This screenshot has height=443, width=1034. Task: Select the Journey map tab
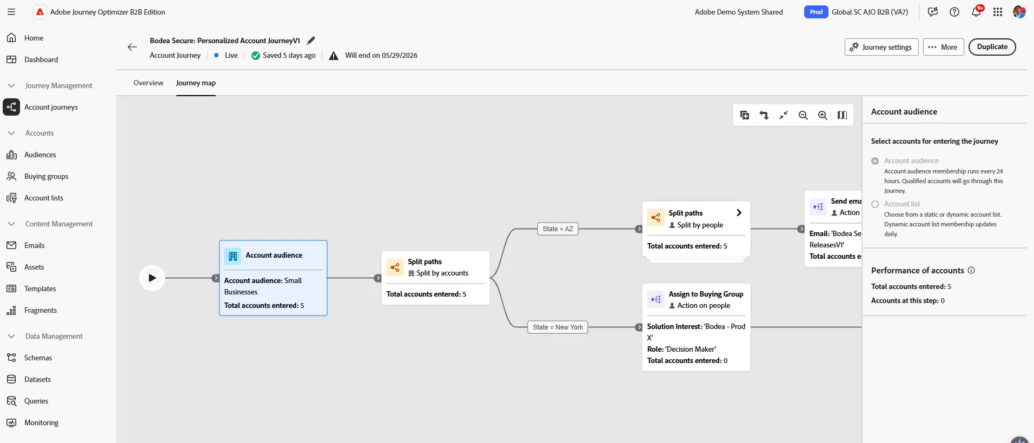[x=196, y=83]
